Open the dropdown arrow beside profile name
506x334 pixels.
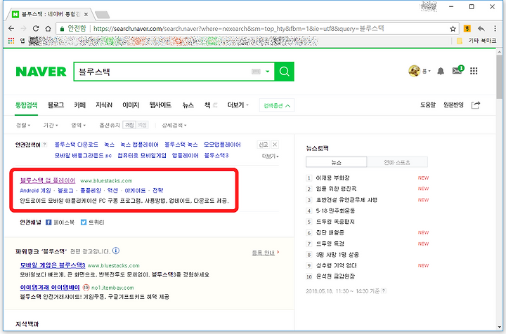pyautogui.click(x=429, y=71)
